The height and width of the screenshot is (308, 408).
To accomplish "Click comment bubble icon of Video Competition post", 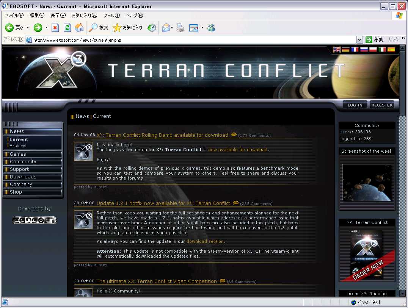I will (222, 280).
